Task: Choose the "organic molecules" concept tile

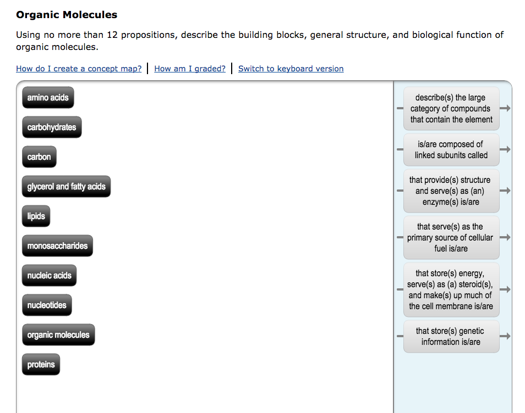Action: coord(58,334)
